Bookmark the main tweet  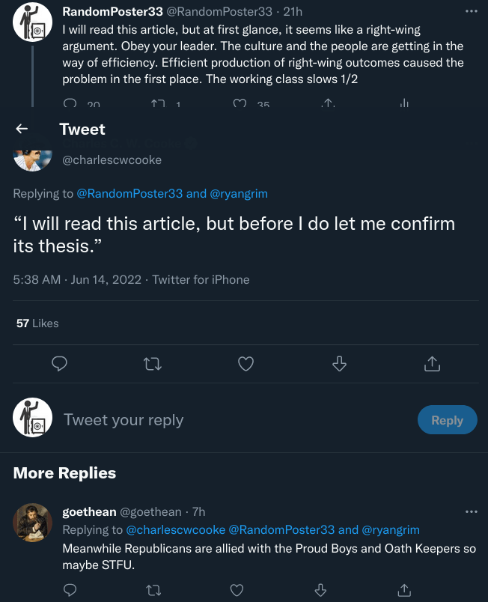click(x=339, y=364)
